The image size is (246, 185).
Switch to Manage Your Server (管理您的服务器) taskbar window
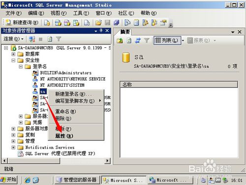77,180
